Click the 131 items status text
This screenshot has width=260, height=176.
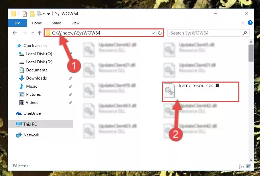(20, 166)
